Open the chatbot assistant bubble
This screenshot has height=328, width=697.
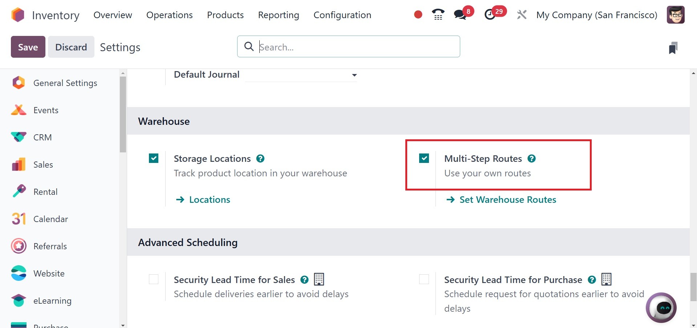[x=661, y=308]
